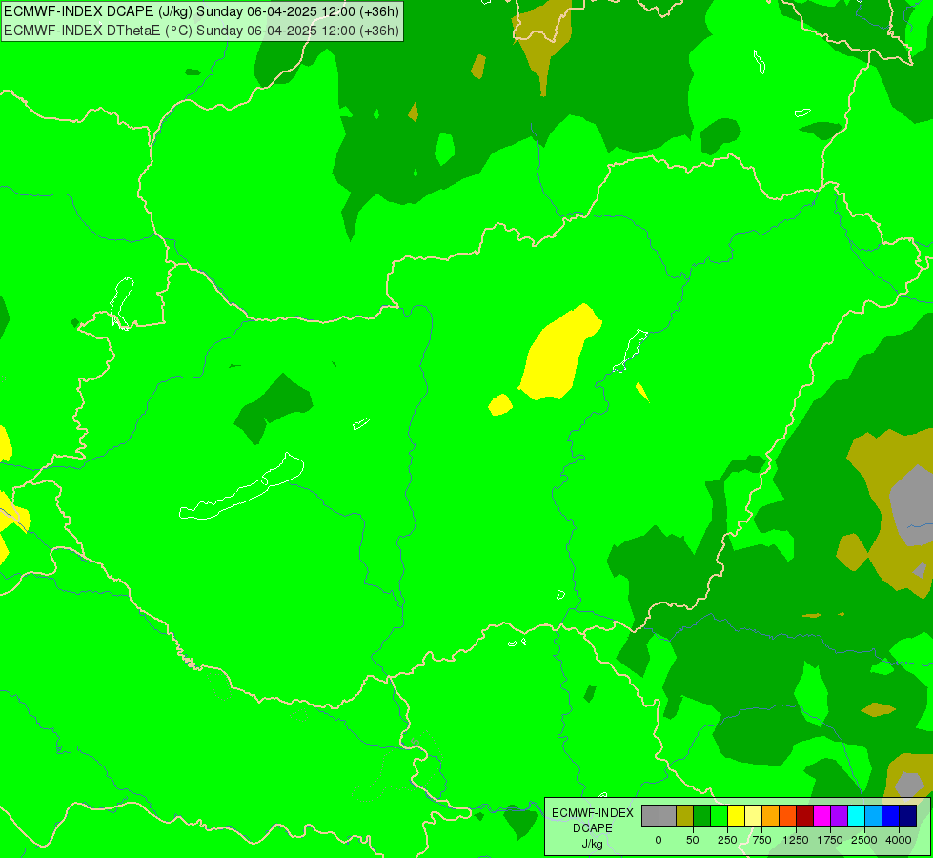Screen dimensions: 933x858
Task: Select the pale yellow legend swatch
Action: [753, 816]
